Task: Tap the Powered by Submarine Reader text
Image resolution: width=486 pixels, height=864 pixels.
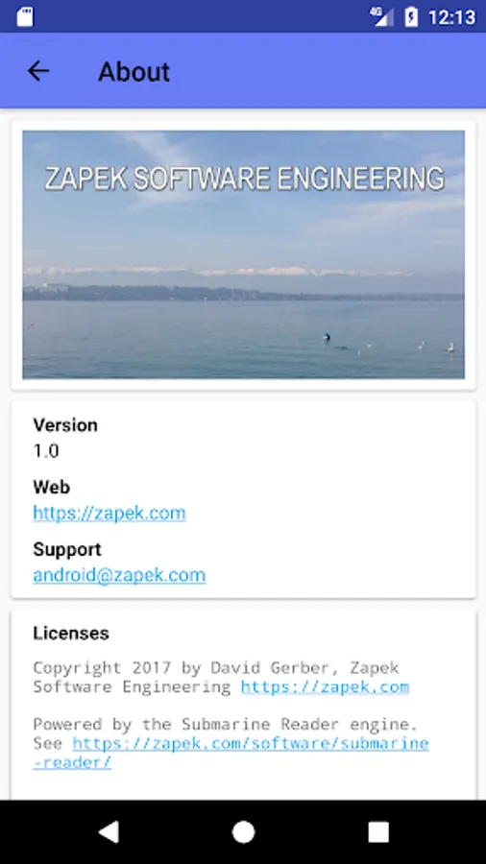Action: pos(226,724)
